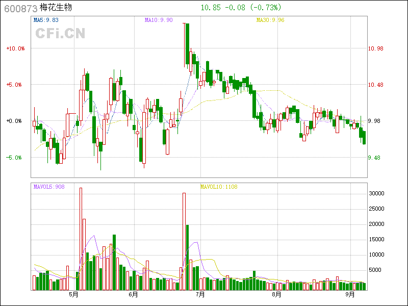The width and height of the screenshot is (408, 306).
Task: Click the MAVOL5:908 volume label
Action: pyautogui.click(x=49, y=187)
